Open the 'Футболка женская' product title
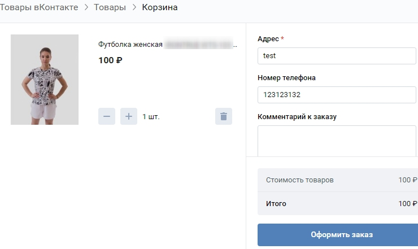The height and width of the screenshot is (249, 418). [x=130, y=45]
